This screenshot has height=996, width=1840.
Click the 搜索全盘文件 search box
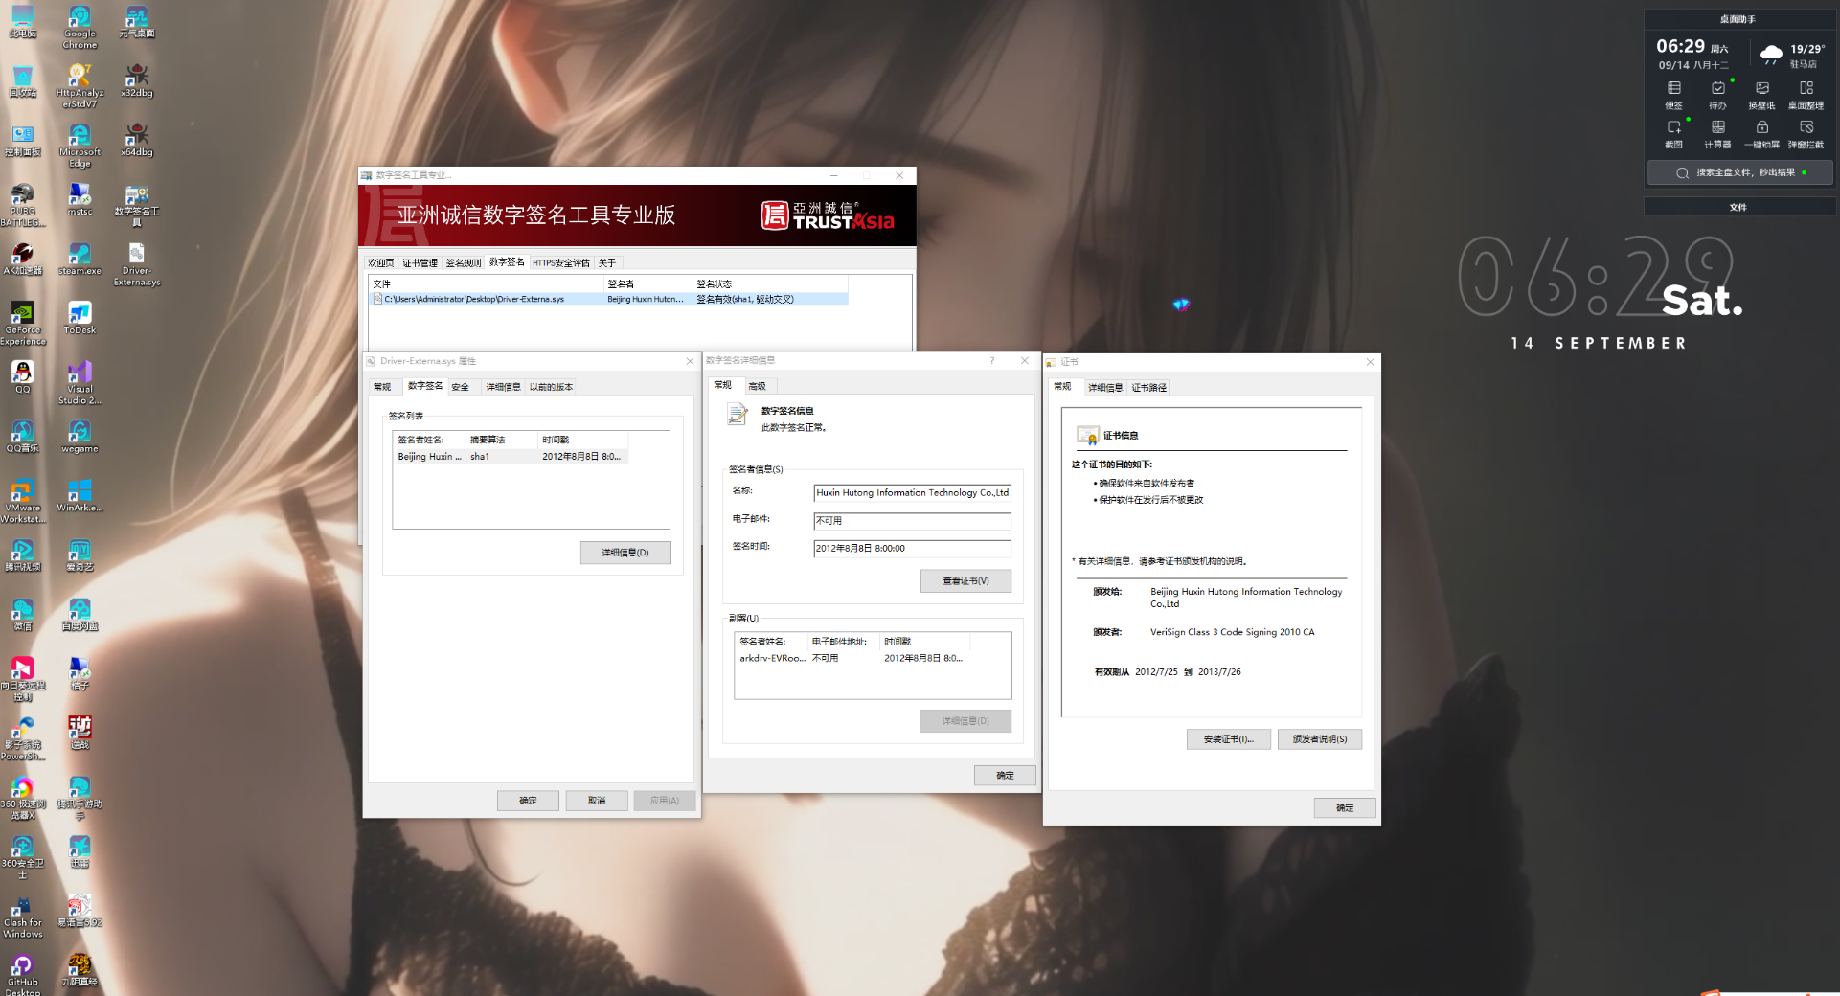1739,173
